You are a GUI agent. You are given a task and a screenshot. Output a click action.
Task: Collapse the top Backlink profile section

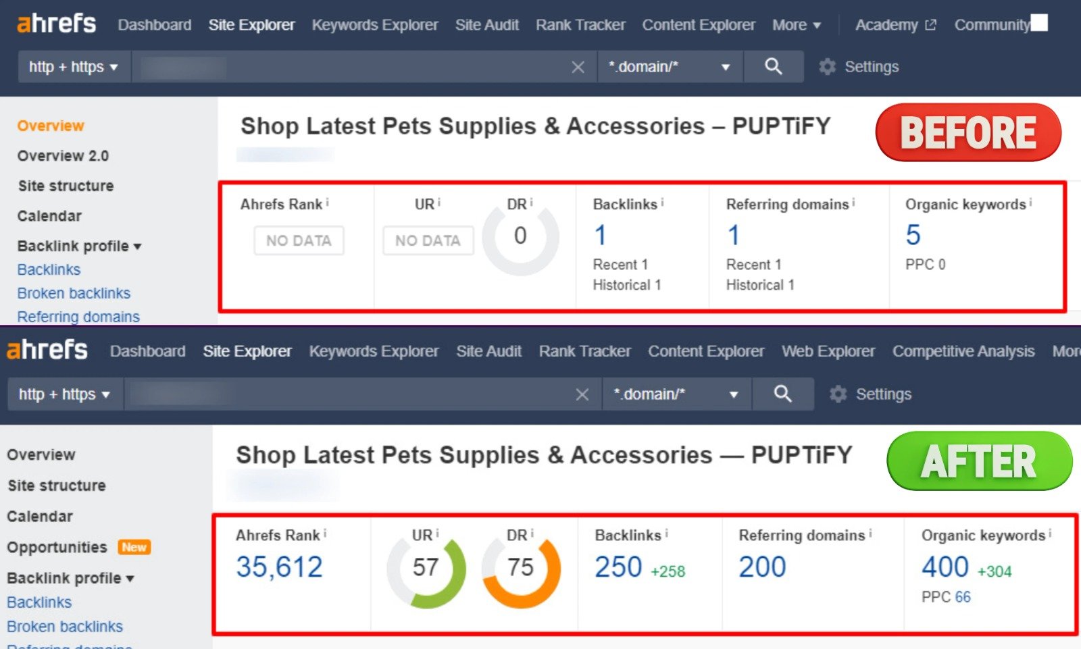point(79,246)
